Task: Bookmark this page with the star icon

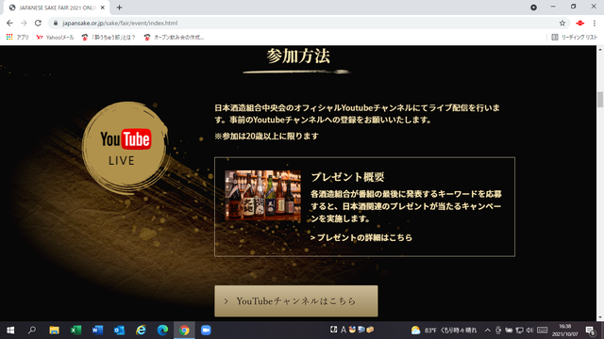Action: pos(562,23)
